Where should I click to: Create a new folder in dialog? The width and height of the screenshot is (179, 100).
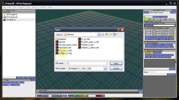click(x=110, y=34)
